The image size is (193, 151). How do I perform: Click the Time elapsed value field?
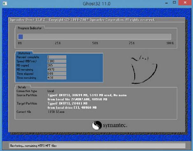pyautogui.click(x=57, y=73)
